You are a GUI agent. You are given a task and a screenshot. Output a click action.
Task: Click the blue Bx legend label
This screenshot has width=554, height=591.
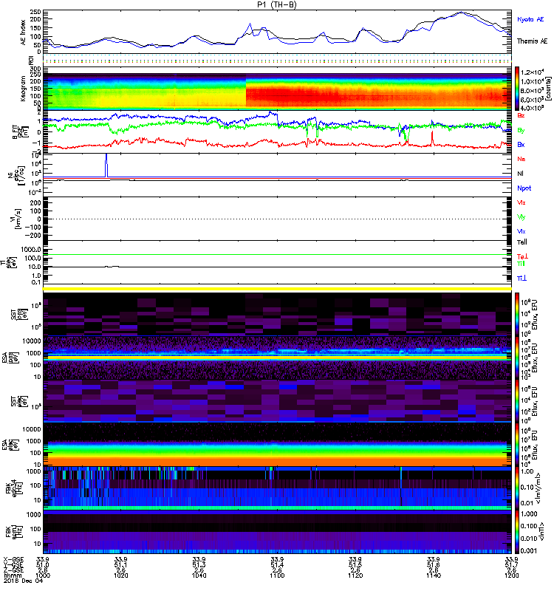coord(521,145)
